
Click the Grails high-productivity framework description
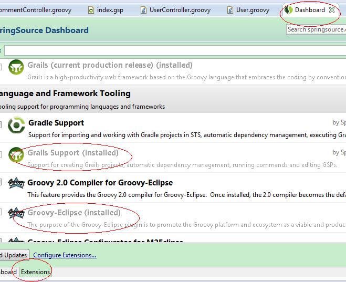coord(187,77)
